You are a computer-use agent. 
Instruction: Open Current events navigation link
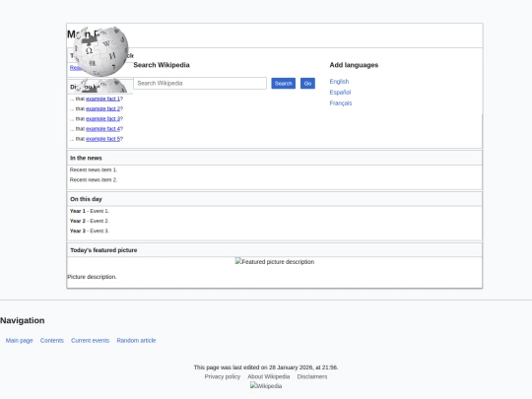coord(91,340)
